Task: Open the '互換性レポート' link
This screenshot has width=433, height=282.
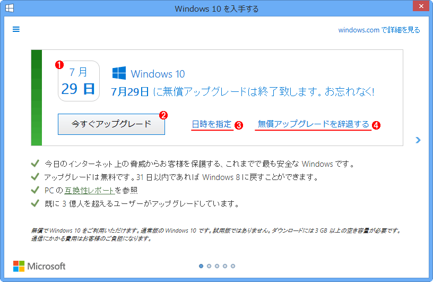Action: click(x=89, y=190)
